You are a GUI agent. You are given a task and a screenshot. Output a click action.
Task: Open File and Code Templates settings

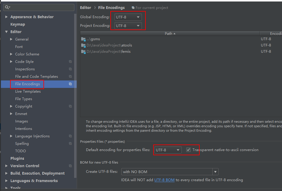click(x=37, y=77)
